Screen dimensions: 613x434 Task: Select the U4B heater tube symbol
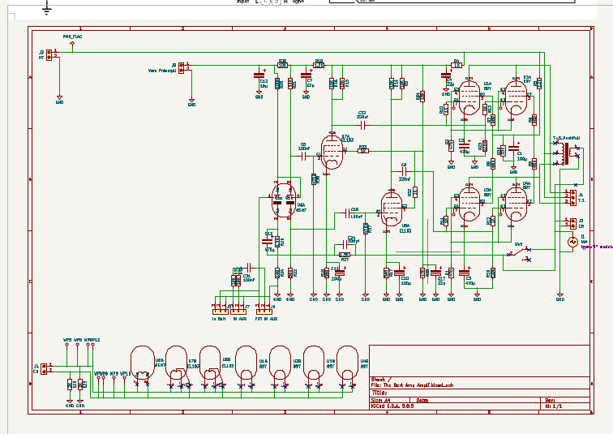(347, 364)
